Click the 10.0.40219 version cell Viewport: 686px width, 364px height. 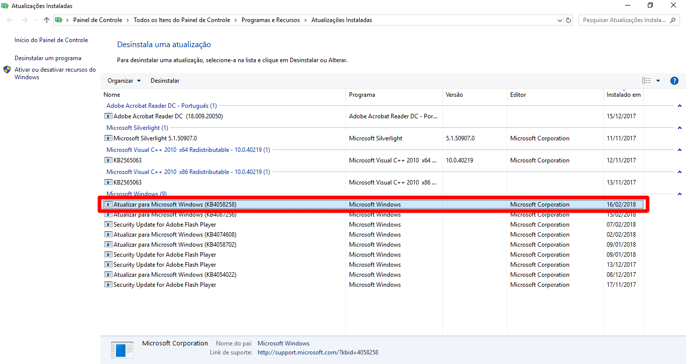tap(460, 160)
